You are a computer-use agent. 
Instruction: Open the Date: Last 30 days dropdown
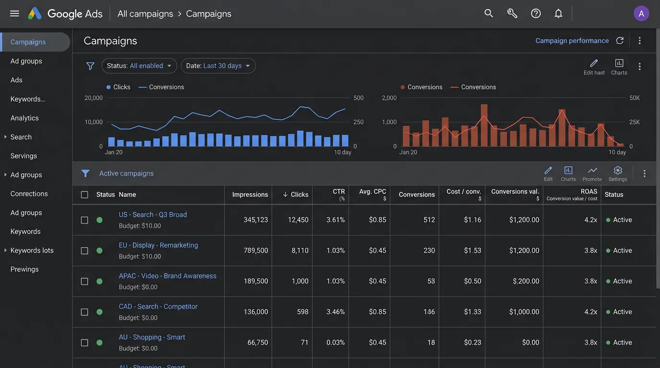[x=218, y=66]
